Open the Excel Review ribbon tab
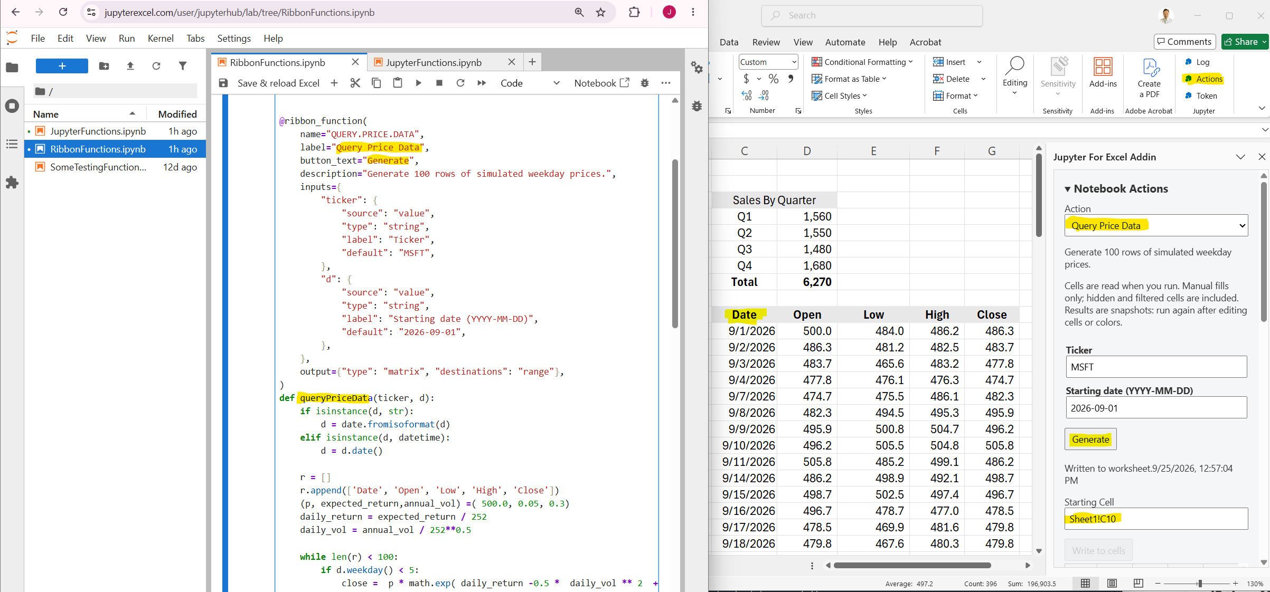The image size is (1270, 592). (x=766, y=42)
